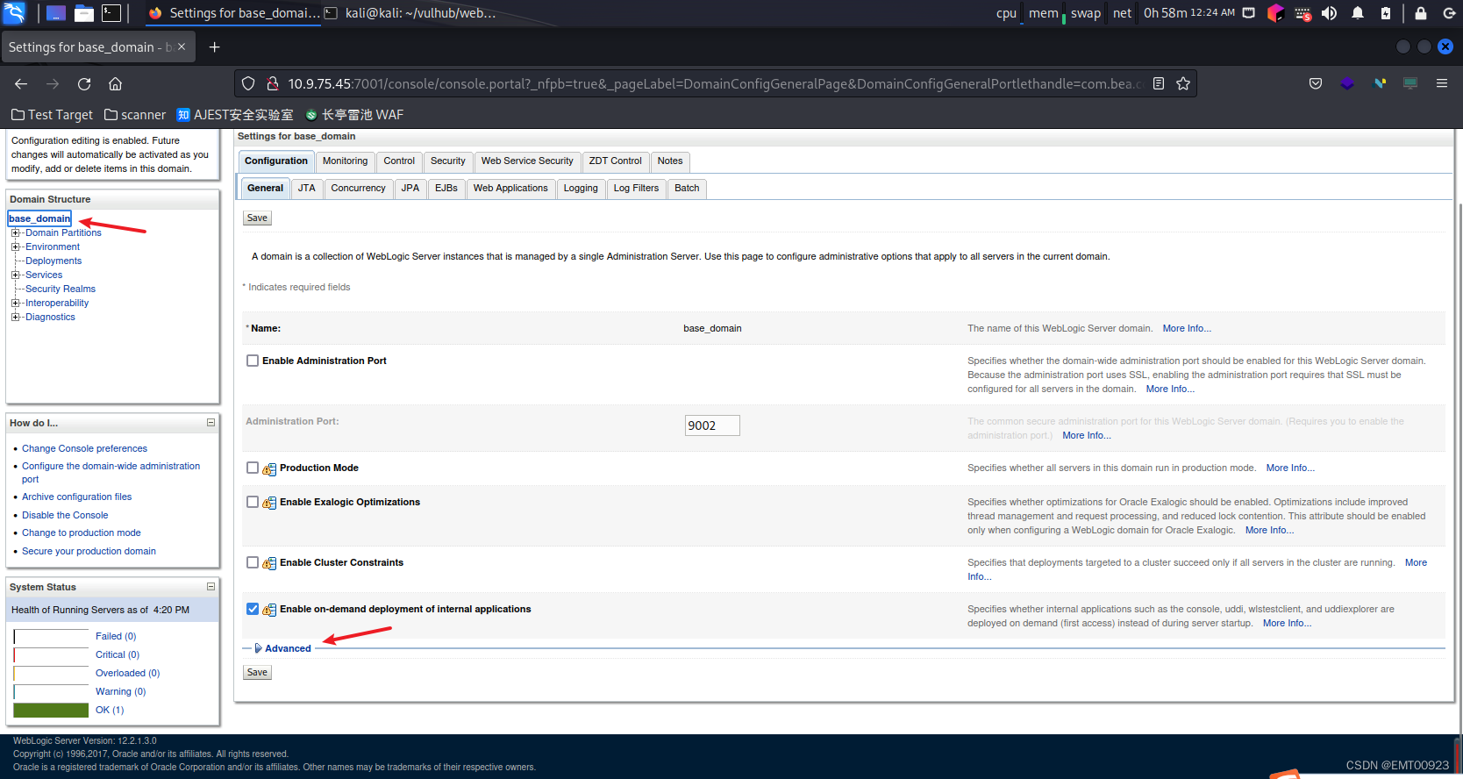Open the Pocket save icon
1463x779 pixels.
[1316, 83]
